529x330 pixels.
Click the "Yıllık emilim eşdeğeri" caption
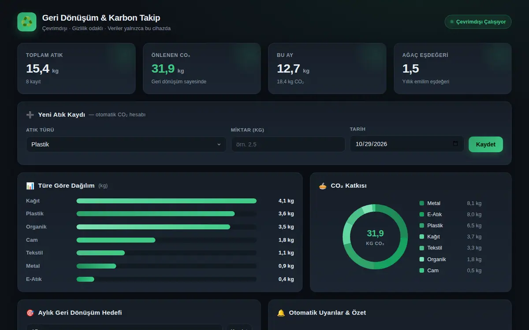(x=426, y=82)
